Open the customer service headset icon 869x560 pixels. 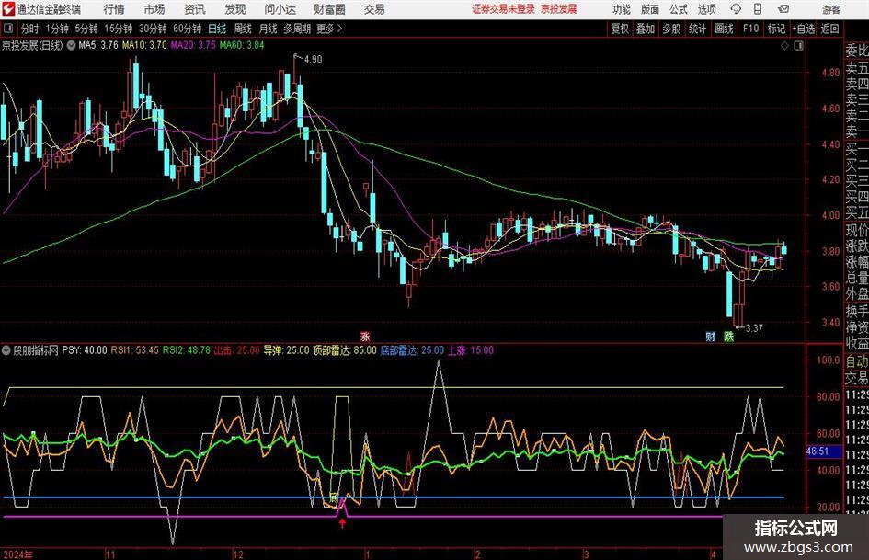(x=736, y=9)
